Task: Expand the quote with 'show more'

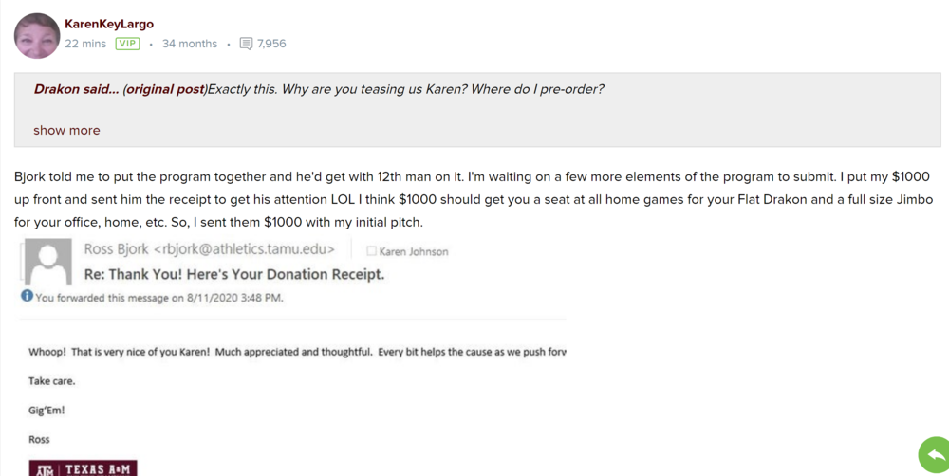Action: (66, 130)
